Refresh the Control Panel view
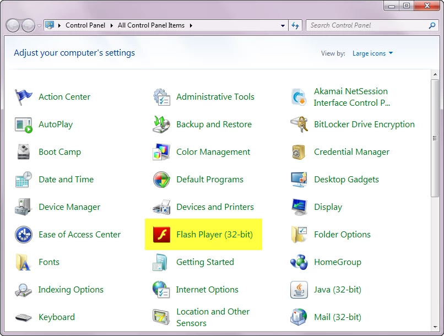 [x=295, y=25]
